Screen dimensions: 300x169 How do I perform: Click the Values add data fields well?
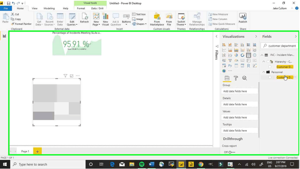(240, 118)
